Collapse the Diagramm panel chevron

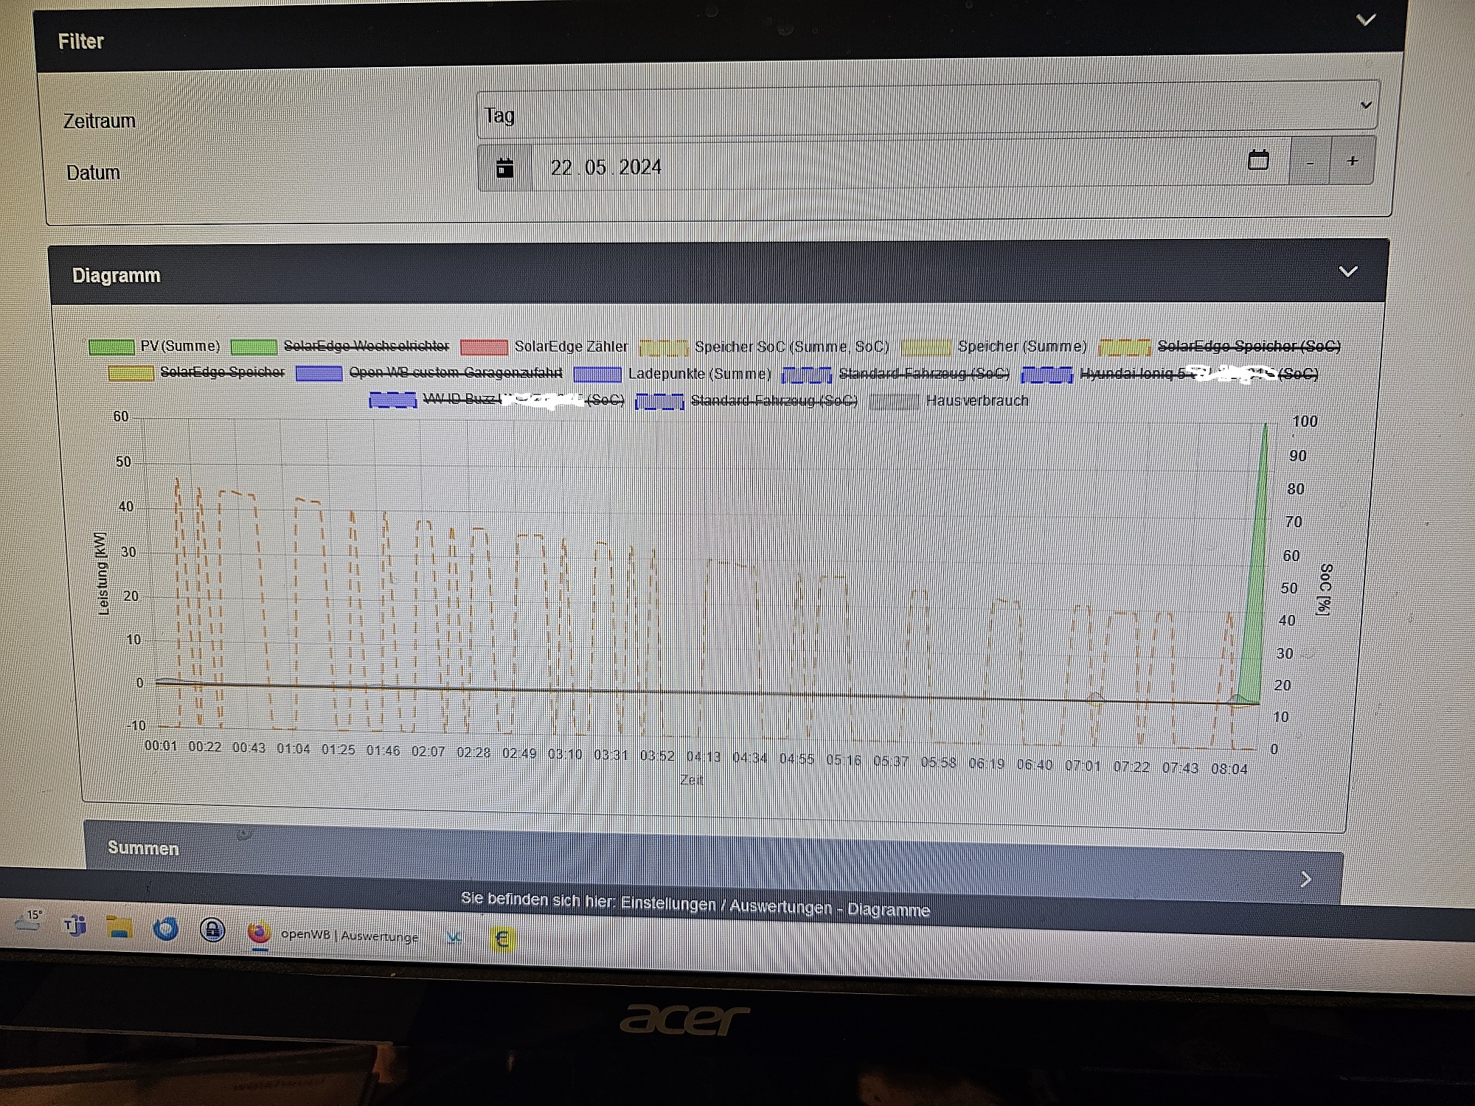(x=1348, y=271)
